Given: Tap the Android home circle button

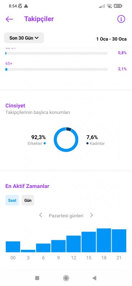Looking at the screenshot, I should click(x=66, y=278).
